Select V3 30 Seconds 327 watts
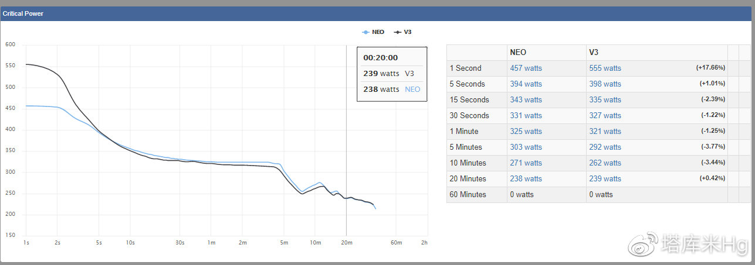This screenshot has height=265, width=755. pyautogui.click(x=605, y=116)
